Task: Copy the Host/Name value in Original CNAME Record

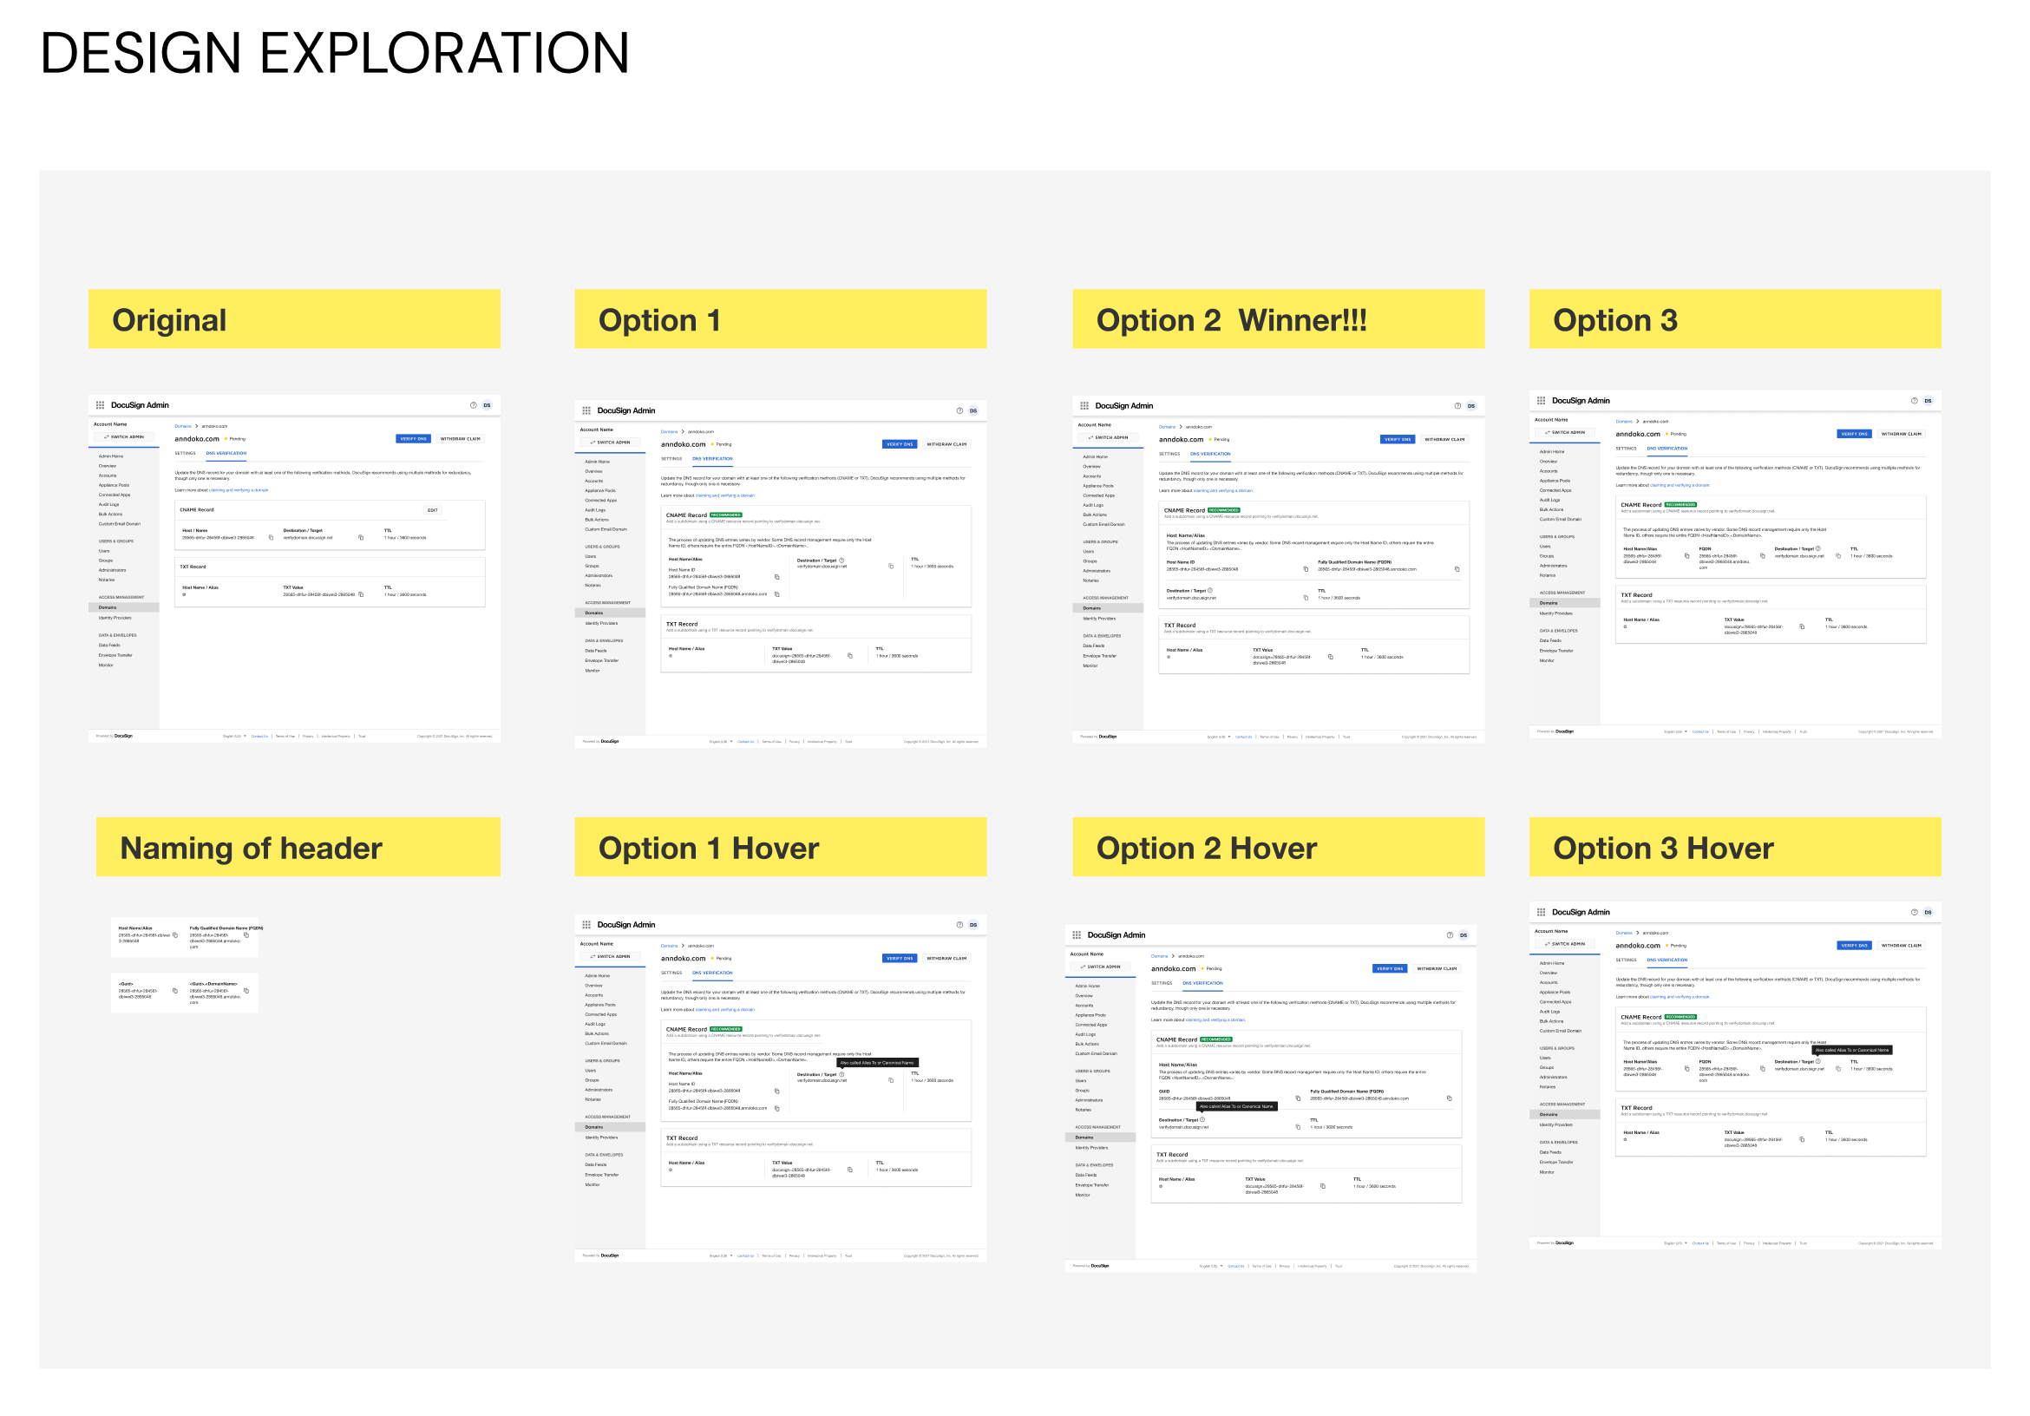Action: [x=271, y=538]
